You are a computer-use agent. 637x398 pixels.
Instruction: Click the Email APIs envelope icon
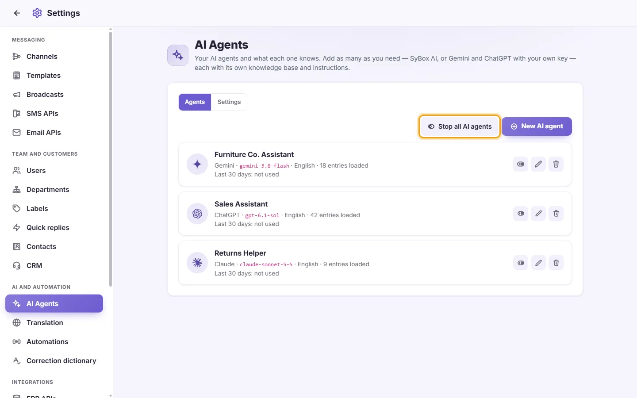[17, 133]
